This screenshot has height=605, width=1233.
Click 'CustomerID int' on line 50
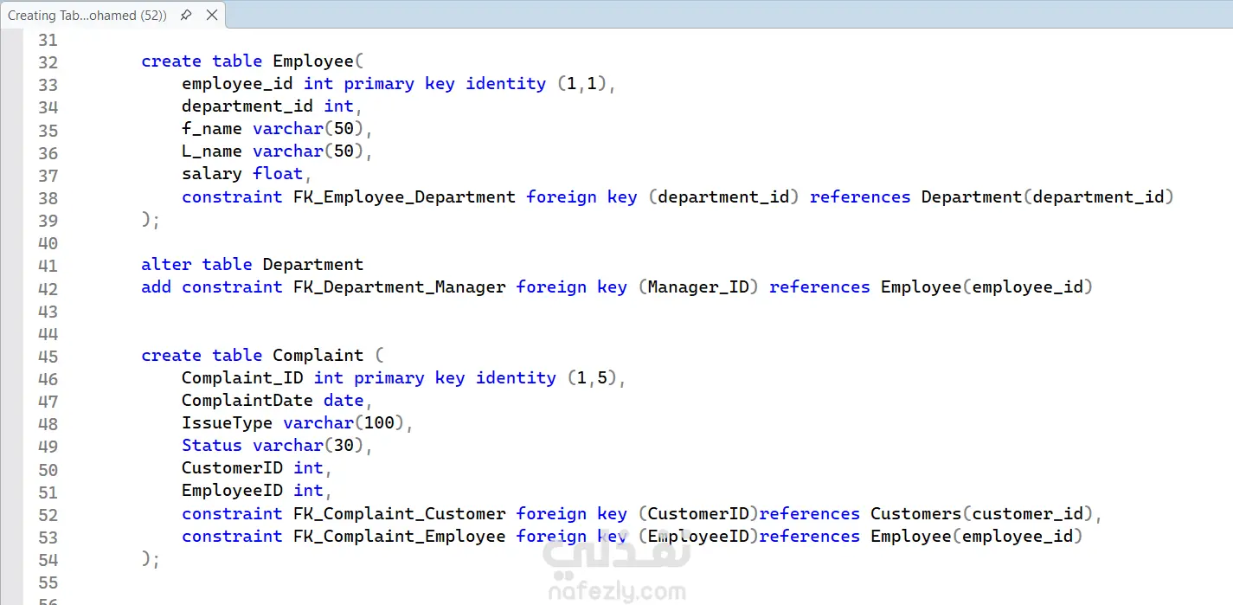click(x=253, y=468)
